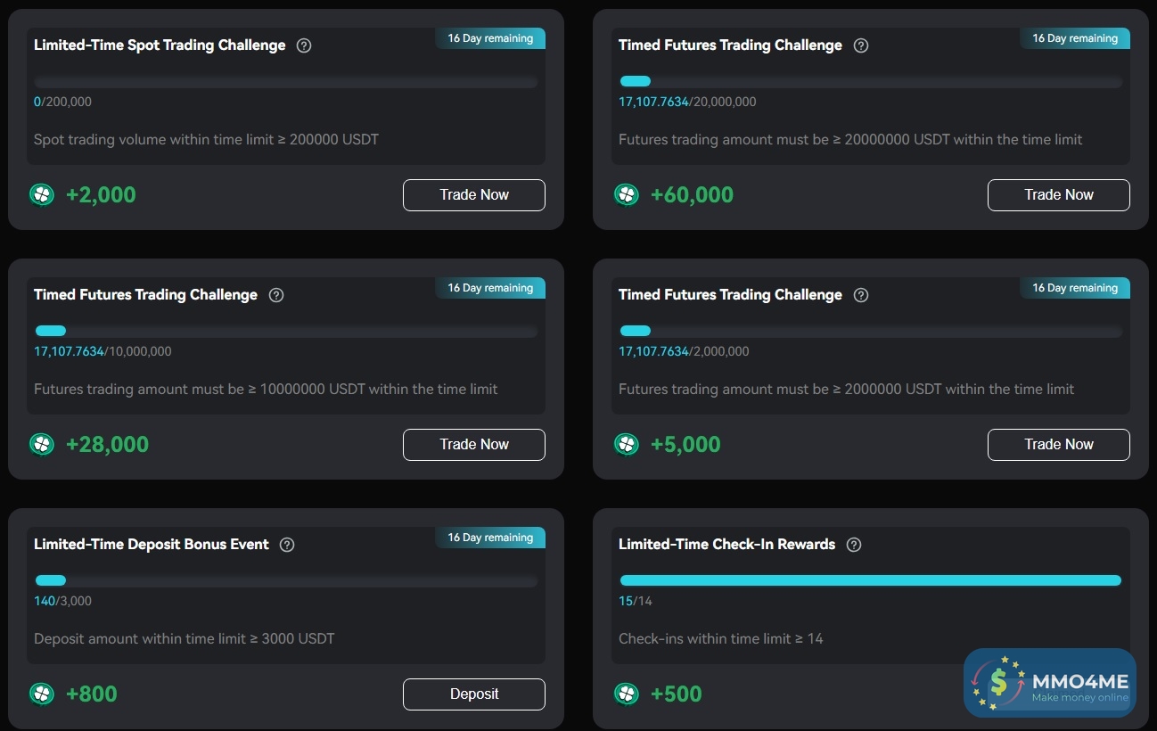Click the Deposit Bonus 140/3,000 progress bar
This screenshot has width=1157, height=731.
[285, 581]
